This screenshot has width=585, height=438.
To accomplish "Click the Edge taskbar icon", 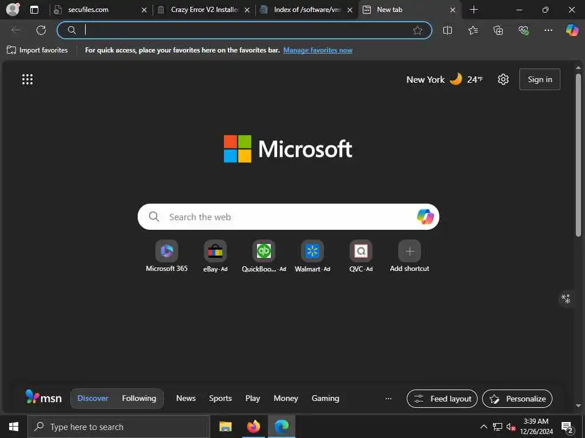I will tap(282, 427).
